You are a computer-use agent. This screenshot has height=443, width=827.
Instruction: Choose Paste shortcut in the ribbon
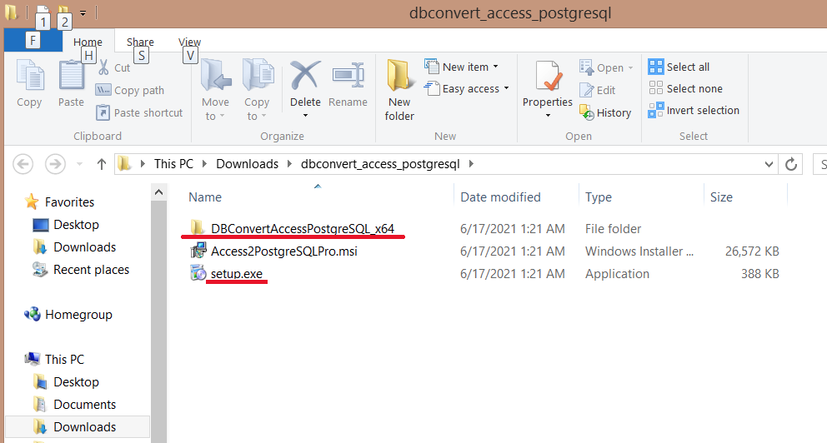click(139, 112)
